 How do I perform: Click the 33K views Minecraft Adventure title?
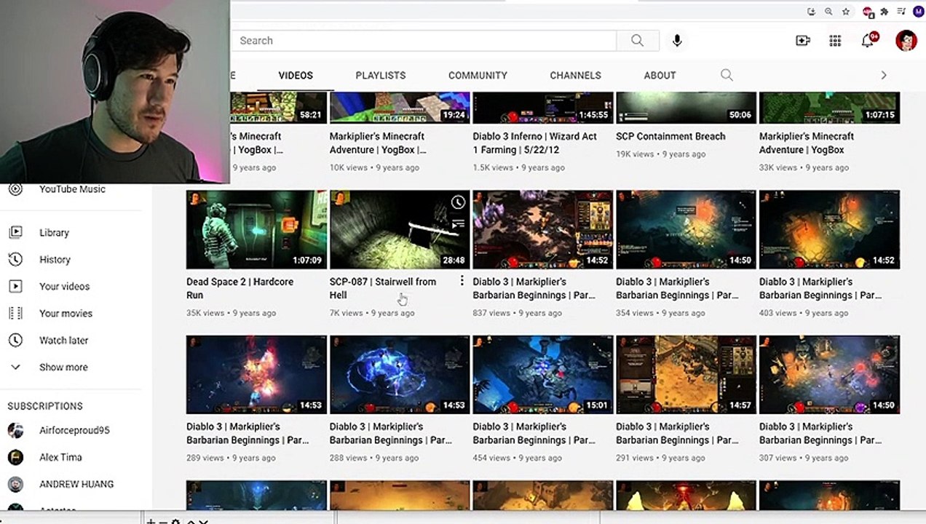[x=807, y=143]
